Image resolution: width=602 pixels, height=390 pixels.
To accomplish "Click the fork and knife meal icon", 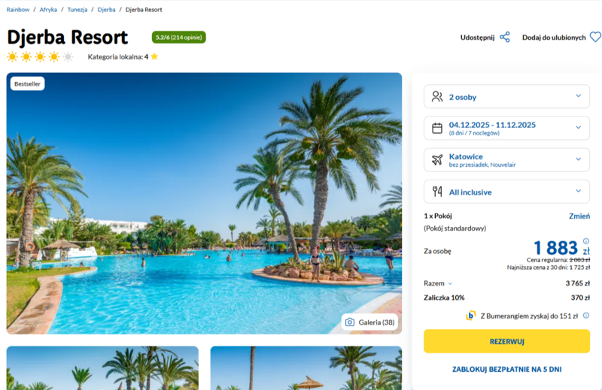I will (x=437, y=192).
